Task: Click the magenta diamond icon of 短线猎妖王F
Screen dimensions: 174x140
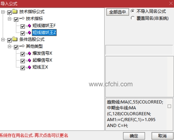Action: pos(30,26)
